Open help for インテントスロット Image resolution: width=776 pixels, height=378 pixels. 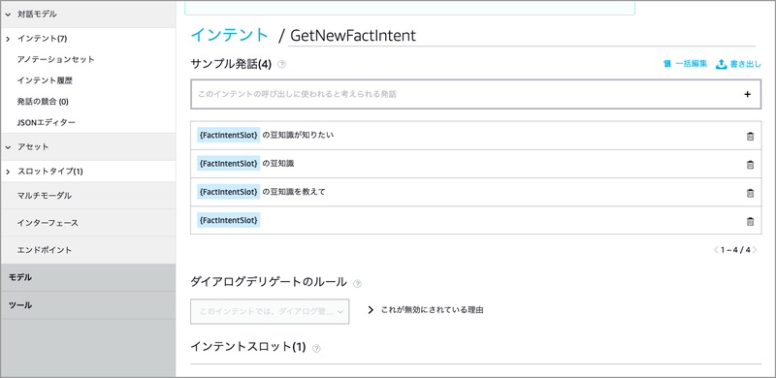click(x=317, y=348)
